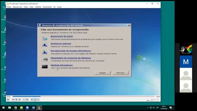197x111 pixels.
Task: Open the Reproducción menu
Action: tap(18, 7)
